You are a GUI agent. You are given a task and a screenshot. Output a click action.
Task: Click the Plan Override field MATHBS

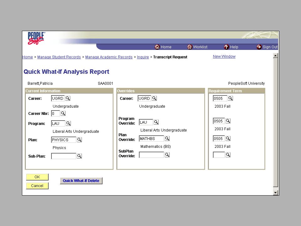coord(151,138)
